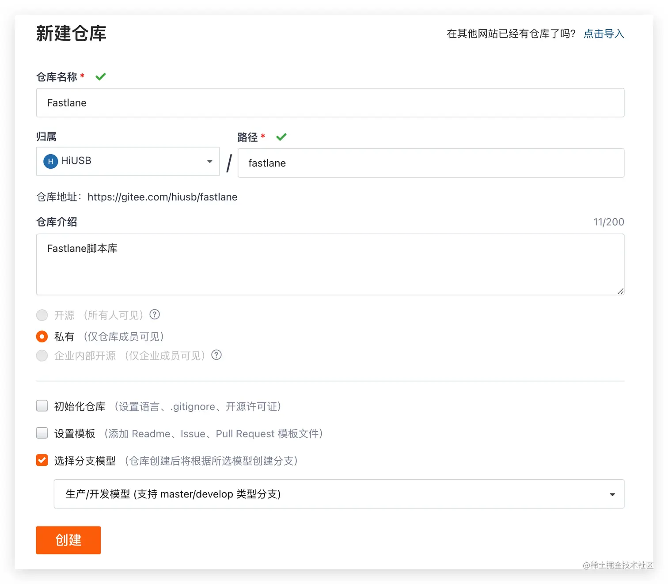
Task: Click the green checkmark beside 路径
Action: point(281,137)
